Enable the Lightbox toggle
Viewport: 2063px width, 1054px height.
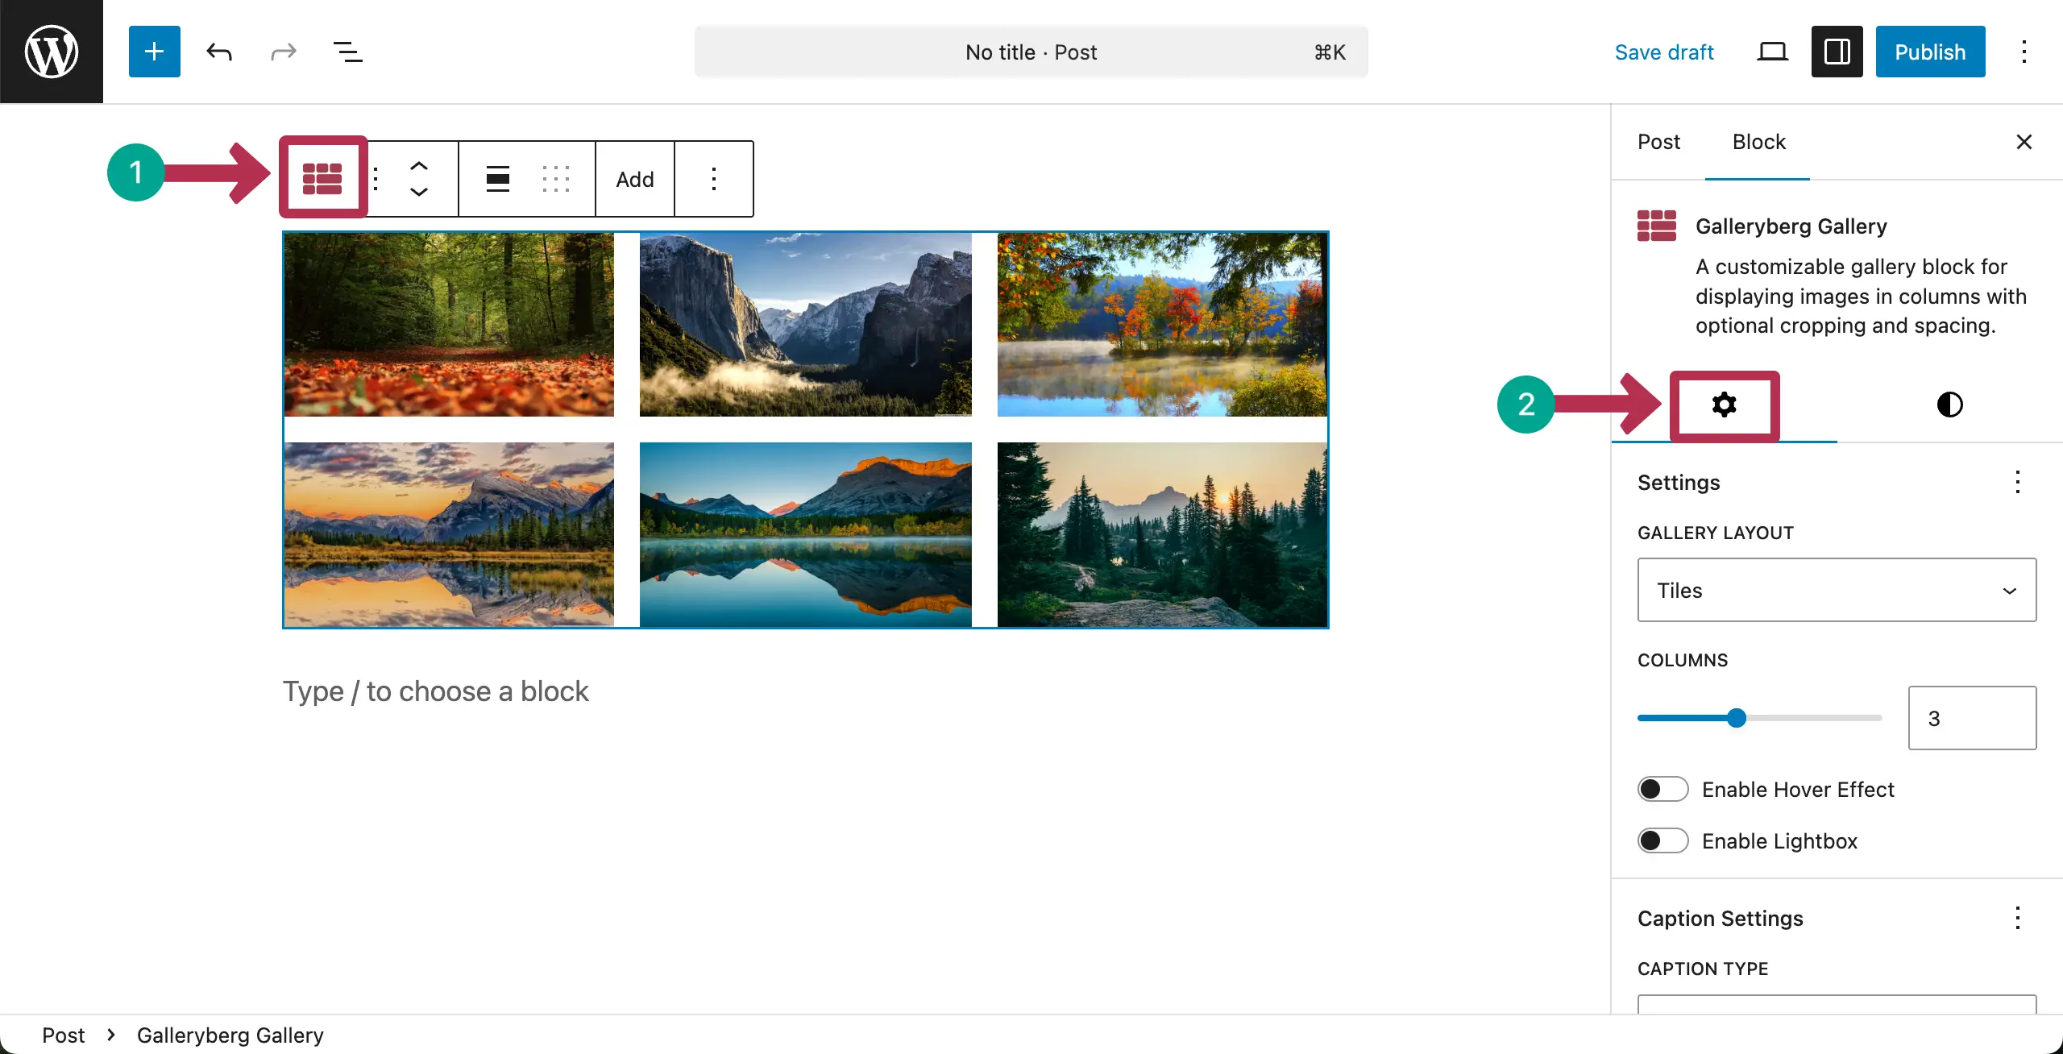[x=1662, y=840]
